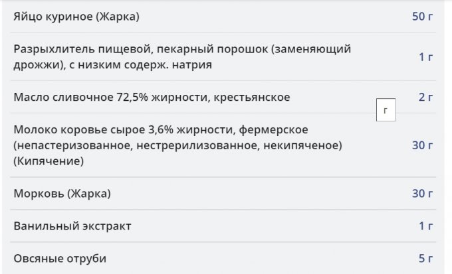Click the (Кипячение) label under Молоко коровье
452x274 pixels.
(x=49, y=161)
